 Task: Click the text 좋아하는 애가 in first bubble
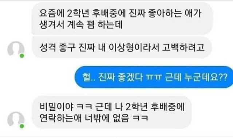click(175, 13)
